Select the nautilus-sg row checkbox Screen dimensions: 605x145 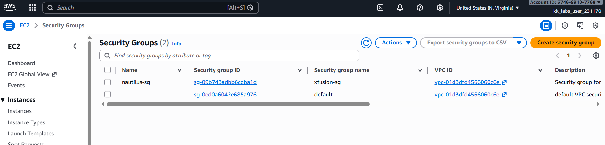[x=108, y=82]
